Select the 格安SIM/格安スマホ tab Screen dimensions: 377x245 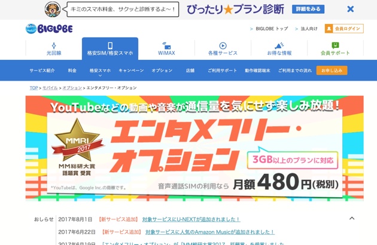110,49
